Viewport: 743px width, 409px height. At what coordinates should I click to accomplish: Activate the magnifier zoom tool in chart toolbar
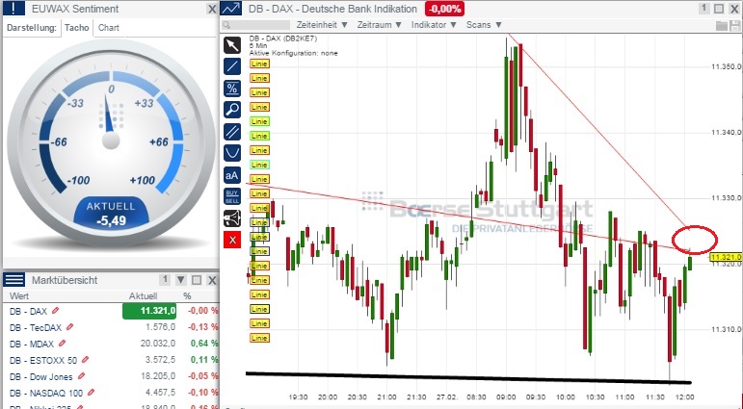[232, 110]
